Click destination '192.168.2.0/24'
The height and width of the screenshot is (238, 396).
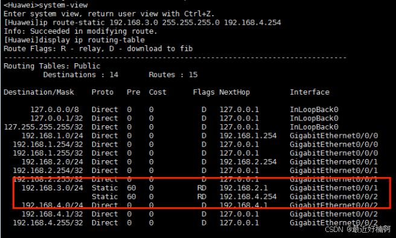(53, 162)
